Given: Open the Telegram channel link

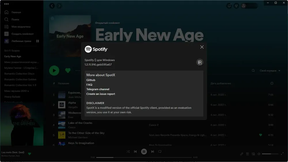Looking at the screenshot, I should (x=98, y=89).
